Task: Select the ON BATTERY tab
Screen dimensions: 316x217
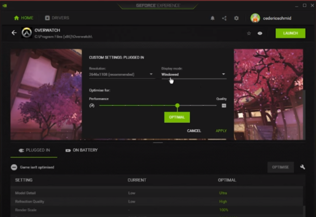Action: point(82,150)
